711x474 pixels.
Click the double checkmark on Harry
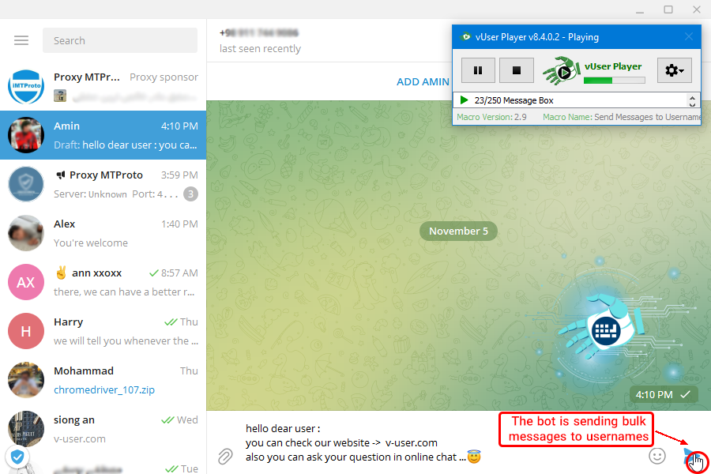point(171,322)
